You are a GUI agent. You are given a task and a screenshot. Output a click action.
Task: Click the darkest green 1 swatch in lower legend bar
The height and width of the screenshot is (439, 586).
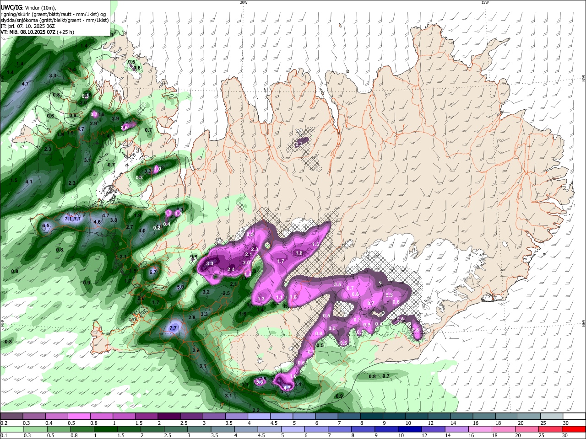click(105, 429)
